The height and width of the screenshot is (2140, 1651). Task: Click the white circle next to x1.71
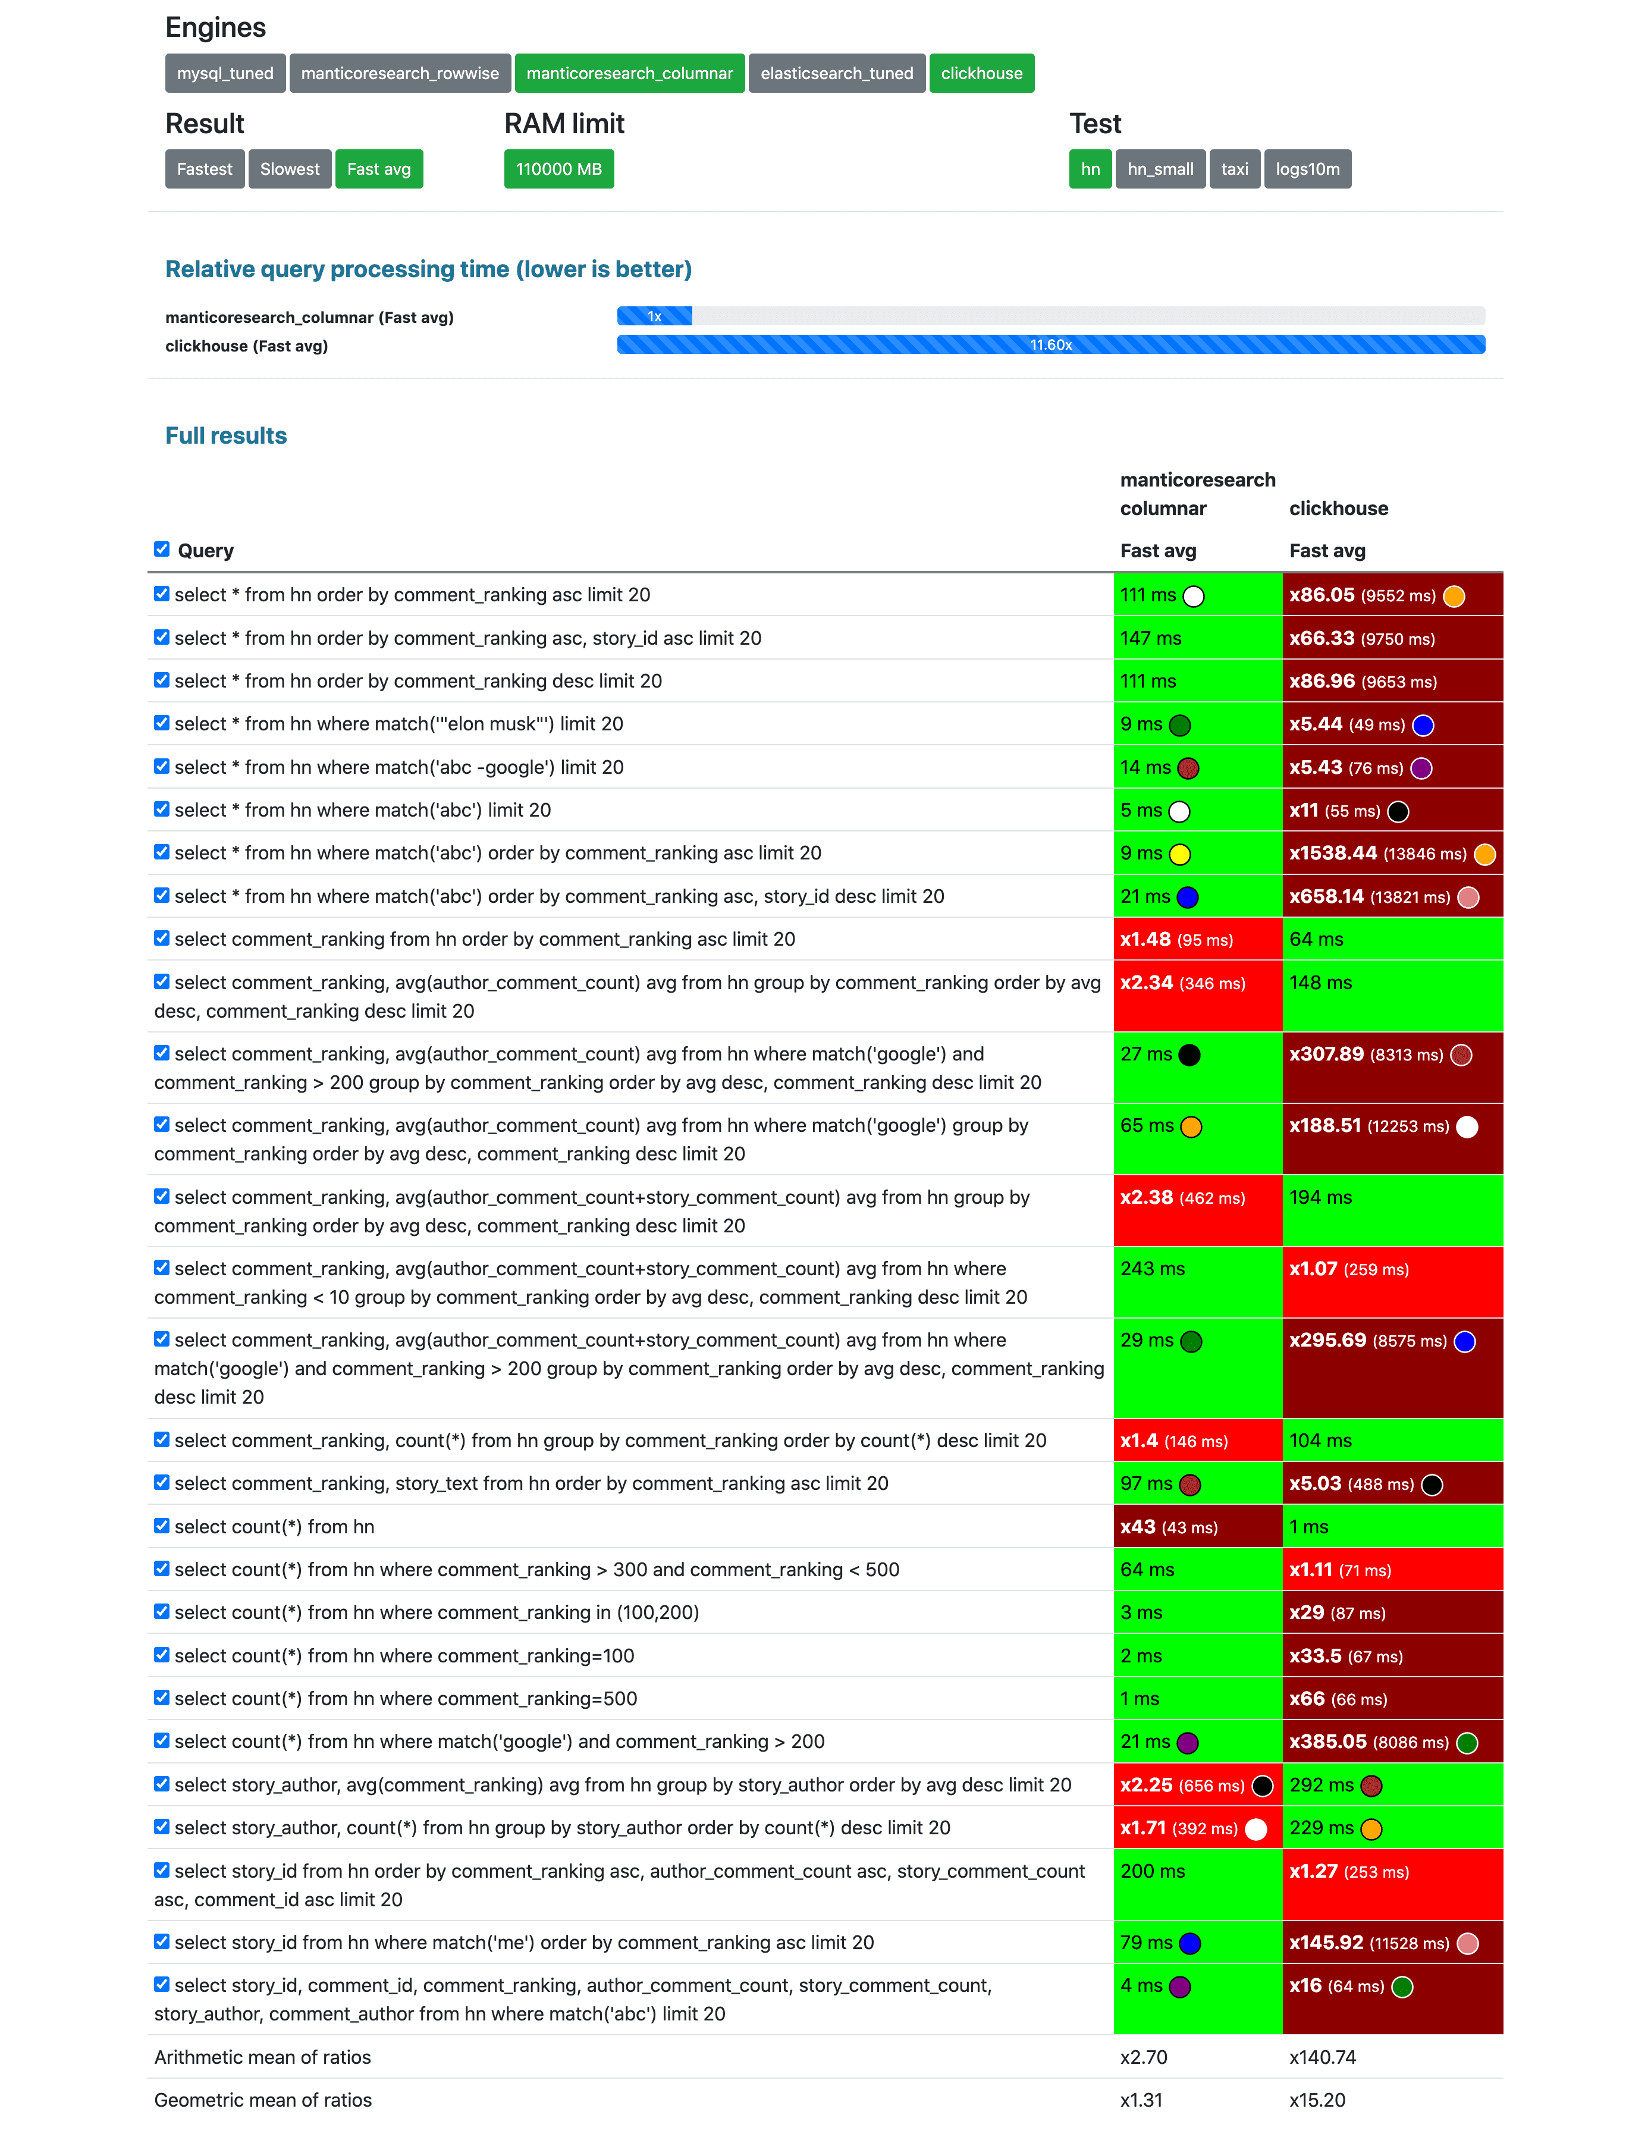tap(1255, 1830)
